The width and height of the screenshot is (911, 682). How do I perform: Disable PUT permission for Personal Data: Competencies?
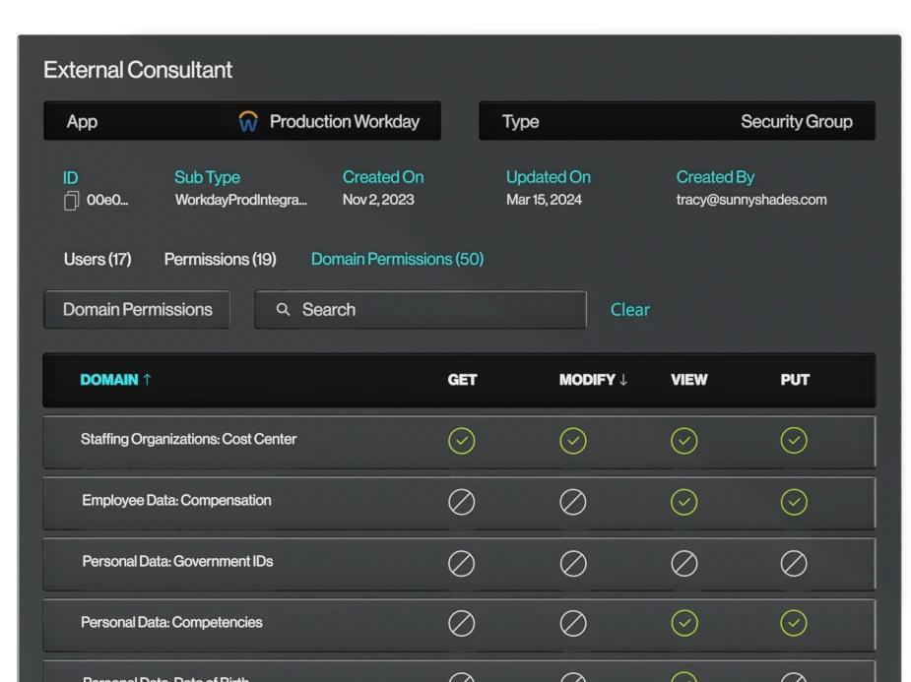tap(794, 623)
